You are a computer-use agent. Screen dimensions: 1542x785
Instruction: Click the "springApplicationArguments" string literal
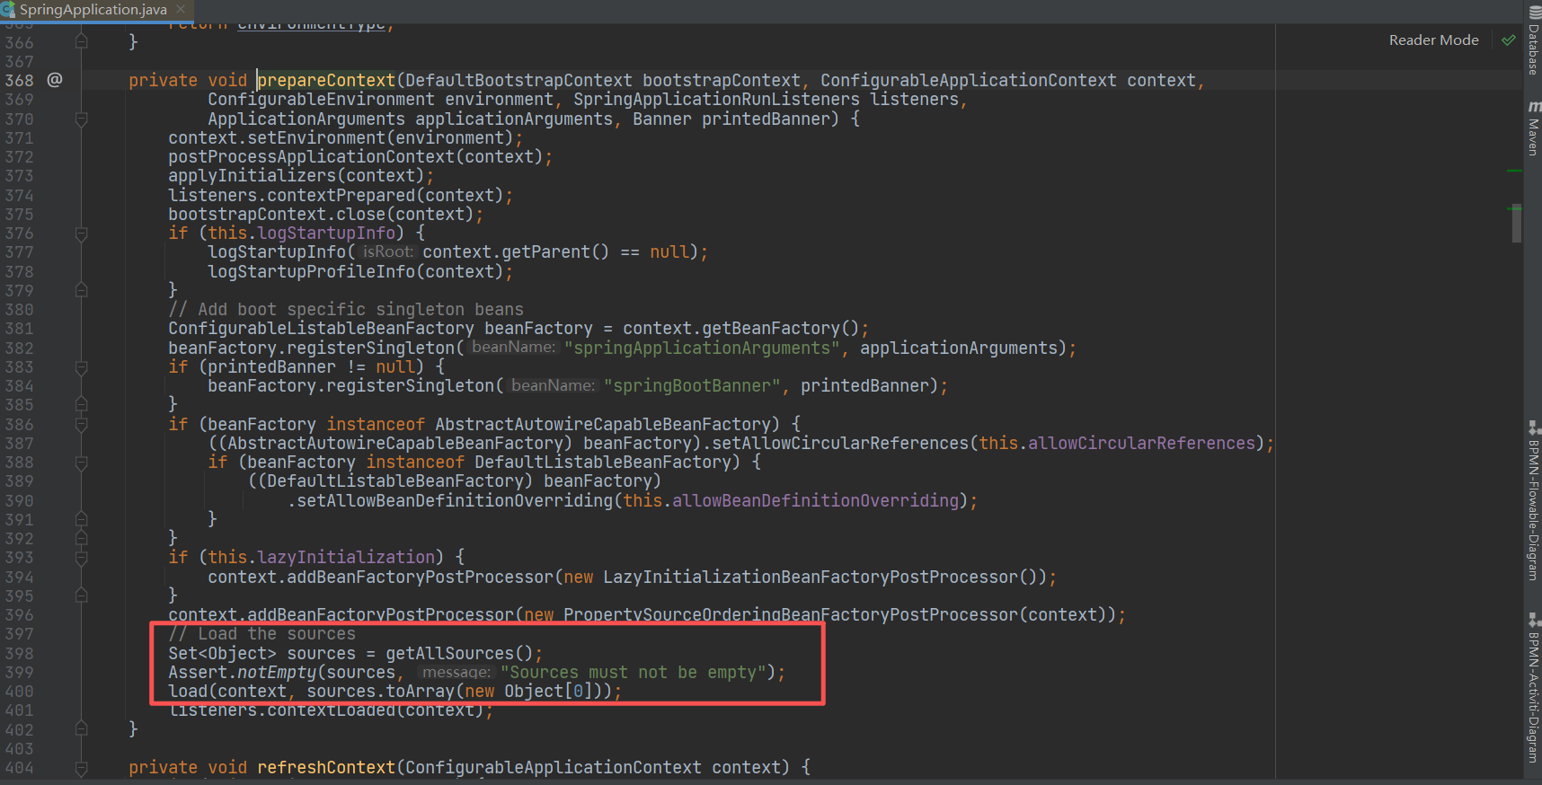pos(702,348)
